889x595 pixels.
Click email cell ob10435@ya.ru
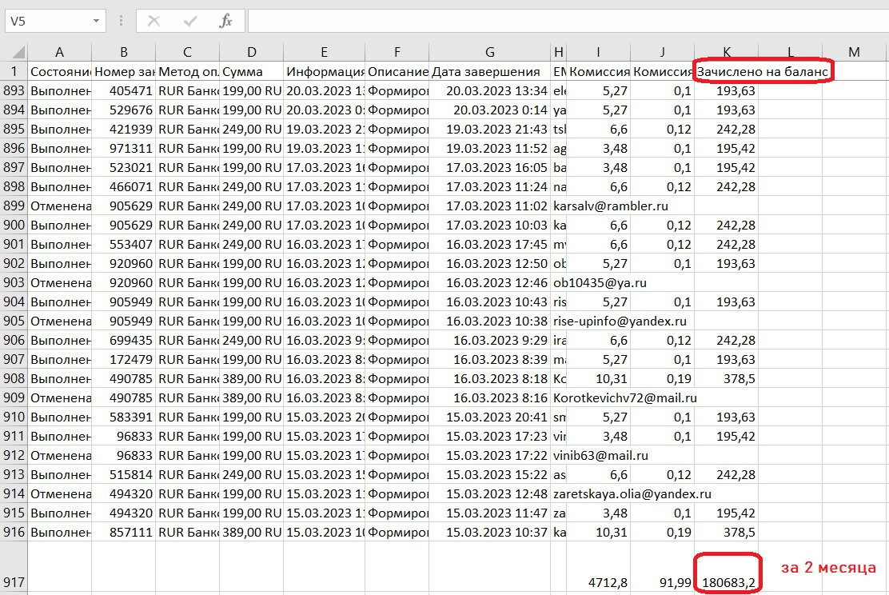point(600,282)
